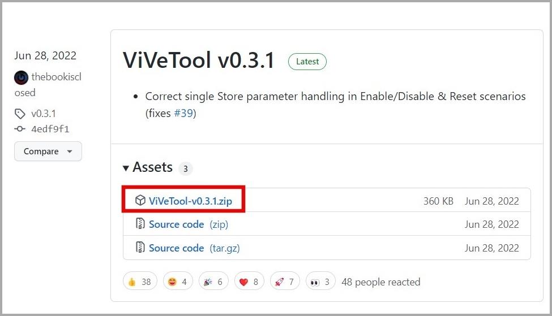This screenshot has width=552, height=316.
Task: Click the commit icon beside 4edf9f1
Action: 20,129
